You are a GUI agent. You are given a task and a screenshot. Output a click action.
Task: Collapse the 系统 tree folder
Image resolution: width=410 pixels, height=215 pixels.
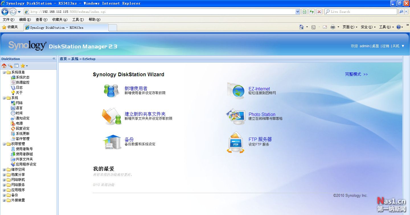pos(4,98)
